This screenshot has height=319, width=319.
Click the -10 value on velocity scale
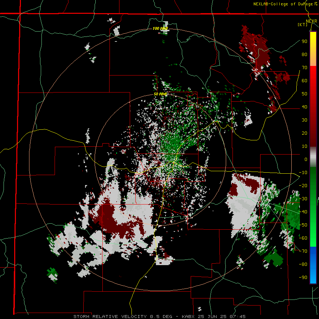point(303,173)
